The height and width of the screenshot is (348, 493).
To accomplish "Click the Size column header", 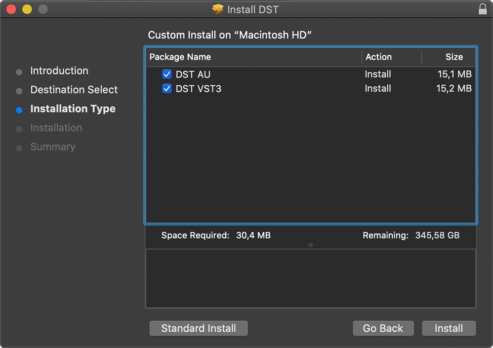I will (453, 57).
